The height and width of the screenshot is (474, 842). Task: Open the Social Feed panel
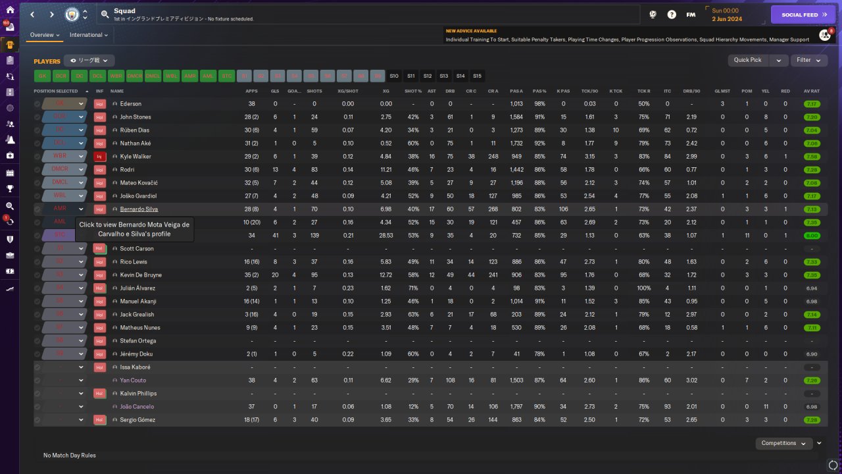[803, 14]
